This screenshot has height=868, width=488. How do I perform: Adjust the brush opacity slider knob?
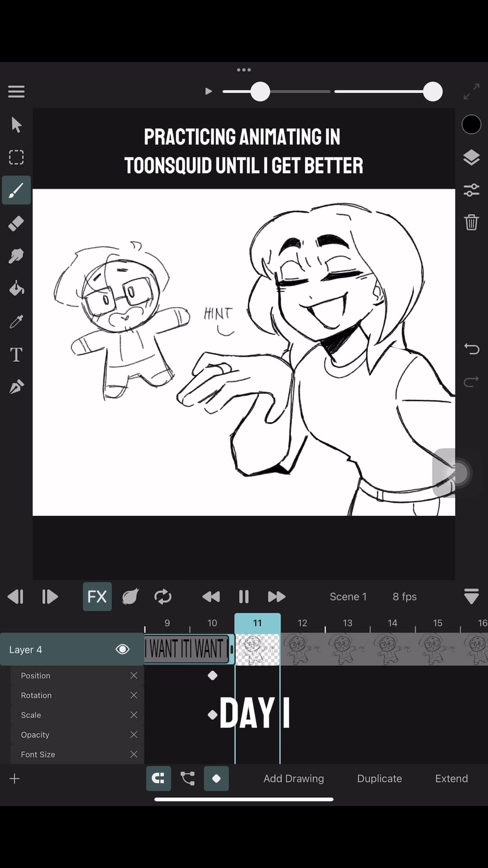click(x=433, y=92)
